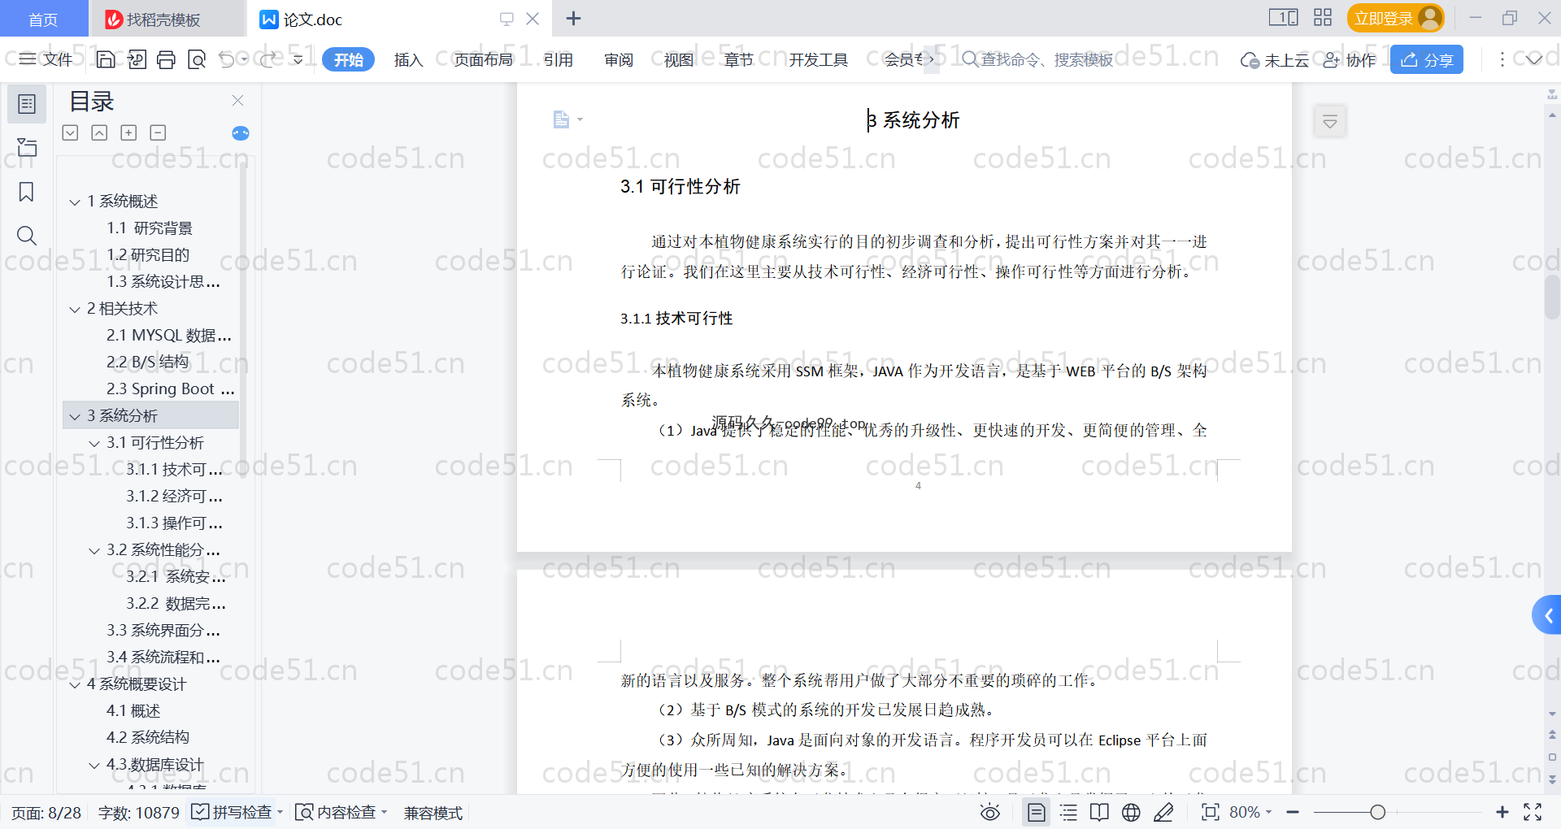
Task: Enter full screen mode icon
Action: (1533, 812)
